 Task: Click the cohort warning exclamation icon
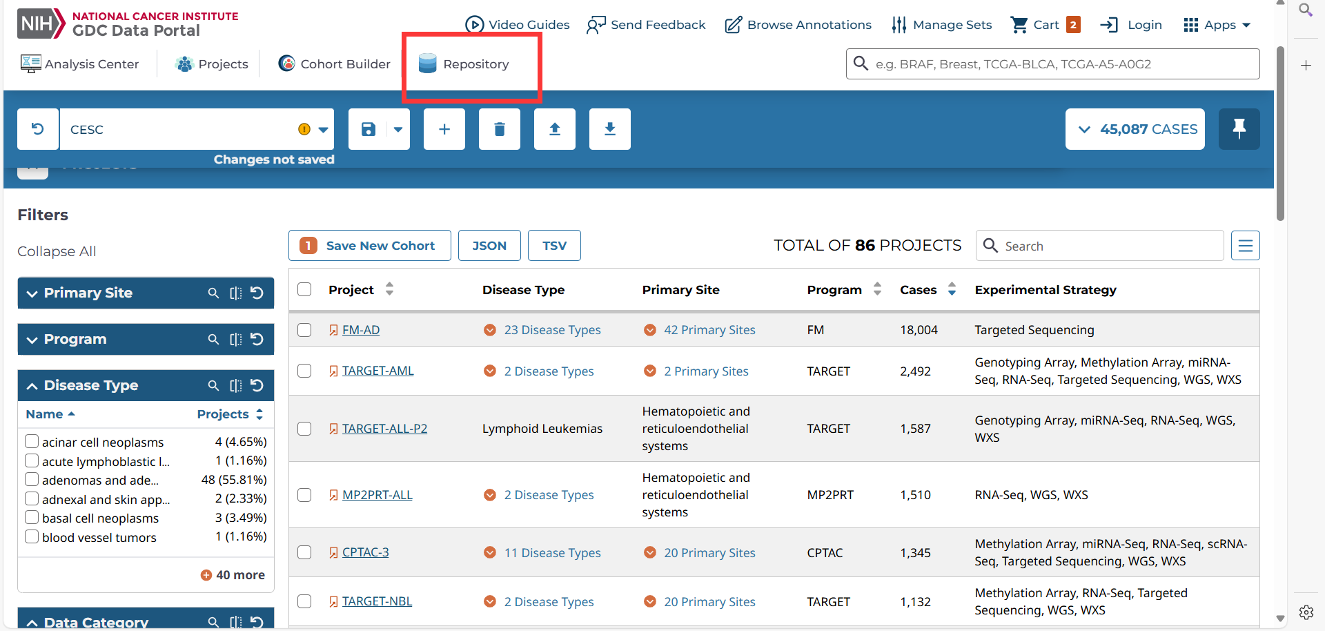click(x=304, y=129)
